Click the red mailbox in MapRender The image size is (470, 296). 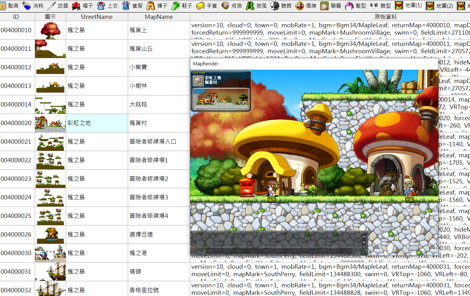click(x=247, y=187)
